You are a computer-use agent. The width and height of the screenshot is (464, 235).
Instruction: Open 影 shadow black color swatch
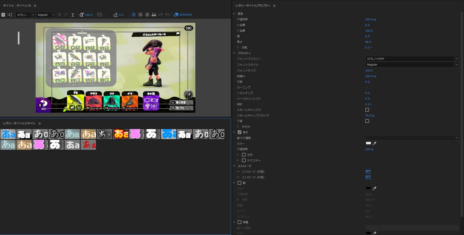pos(368,188)
